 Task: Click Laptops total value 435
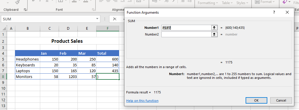click(108, 71)
